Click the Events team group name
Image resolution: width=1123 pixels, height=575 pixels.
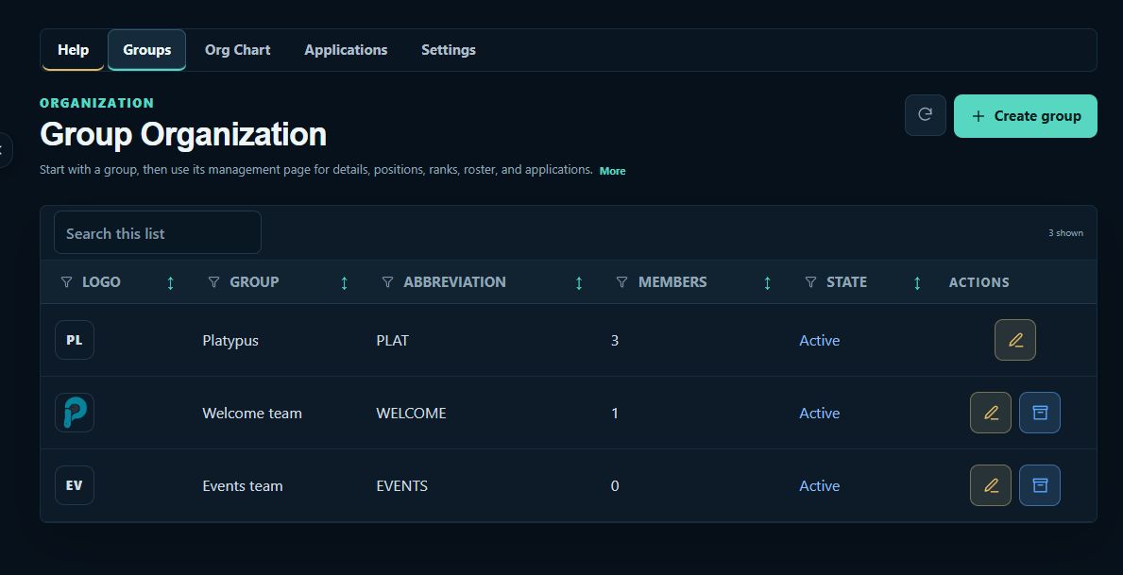click(243, 485)
